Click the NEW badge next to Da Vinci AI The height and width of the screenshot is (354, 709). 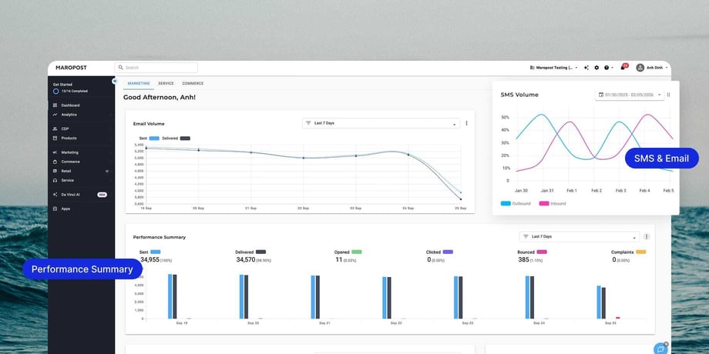click(102, 195)
